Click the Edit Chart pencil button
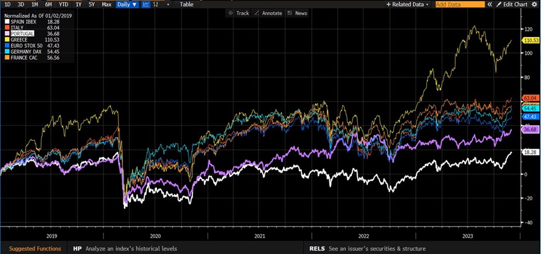 tap(512, 4)
